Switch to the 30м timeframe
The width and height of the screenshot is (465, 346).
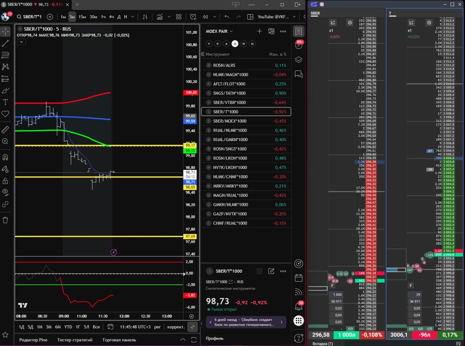pyautogui.click(x=93, y=17)
